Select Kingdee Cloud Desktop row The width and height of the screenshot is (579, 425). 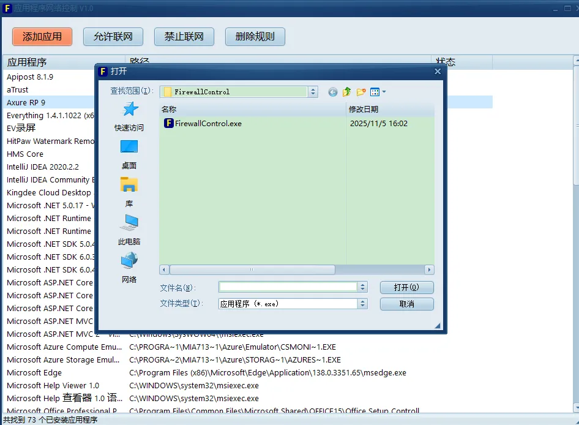[49, 192]
